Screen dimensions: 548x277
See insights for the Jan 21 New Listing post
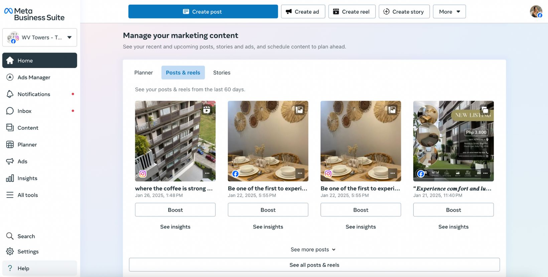click(453, 226)
